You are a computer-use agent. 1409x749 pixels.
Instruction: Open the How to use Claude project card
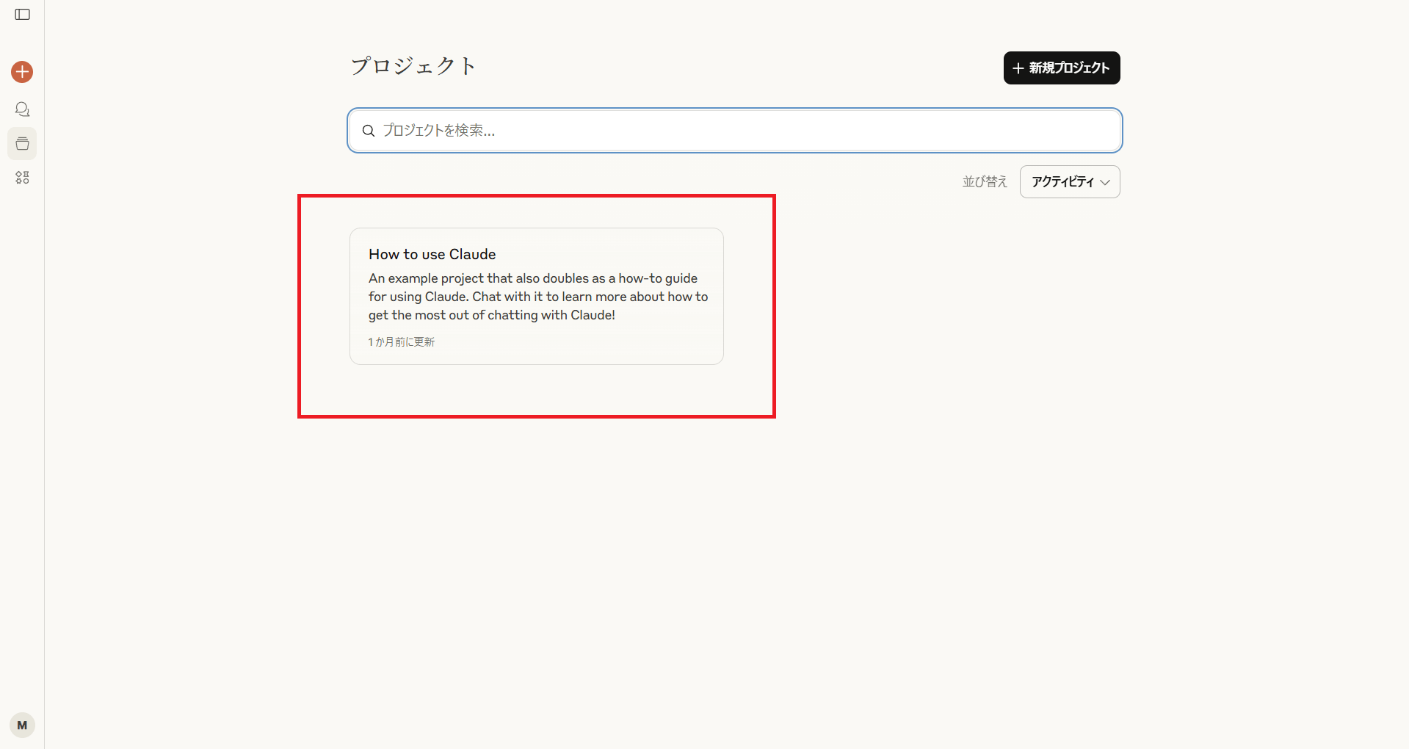(537, 296)
